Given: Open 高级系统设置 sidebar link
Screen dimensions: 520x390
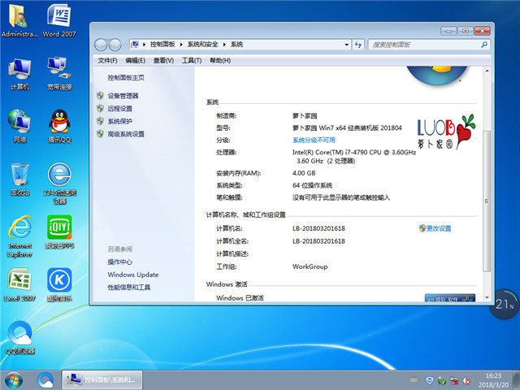Looking at the screenshot, I should (126, 134).
